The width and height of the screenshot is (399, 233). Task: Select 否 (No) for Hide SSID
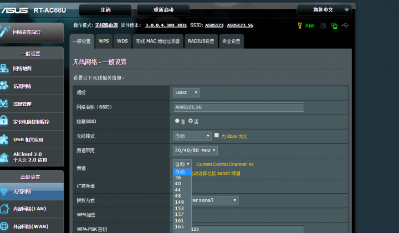191,121
